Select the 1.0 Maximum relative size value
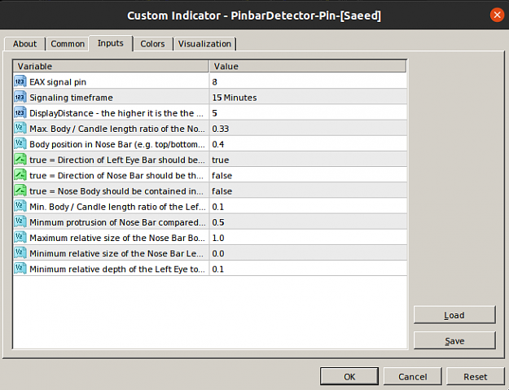Screen dimensions: 509x390 (308, 238)
